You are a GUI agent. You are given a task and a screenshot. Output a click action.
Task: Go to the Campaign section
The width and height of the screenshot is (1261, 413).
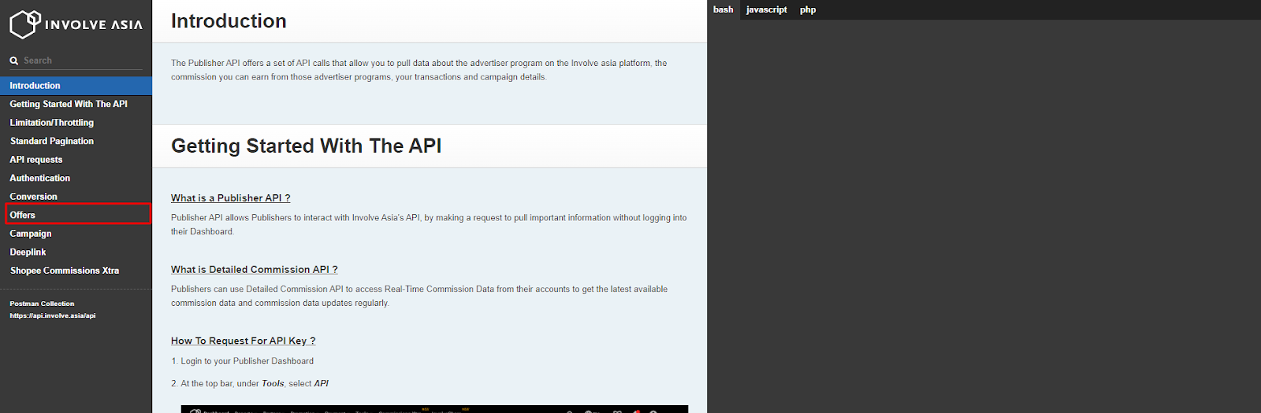(31, 234)
